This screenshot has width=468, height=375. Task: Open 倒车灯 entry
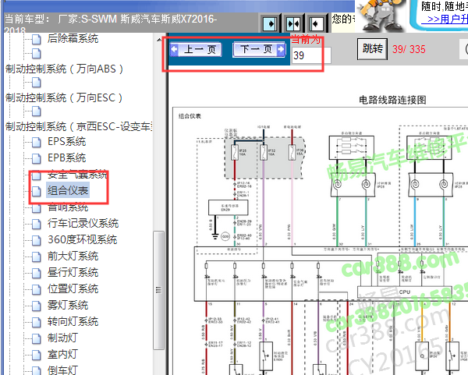pos(62,370)
